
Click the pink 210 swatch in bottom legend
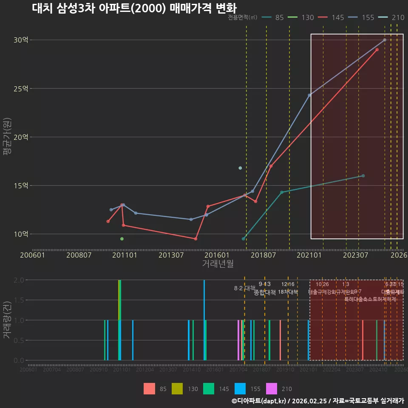point(272,388)
